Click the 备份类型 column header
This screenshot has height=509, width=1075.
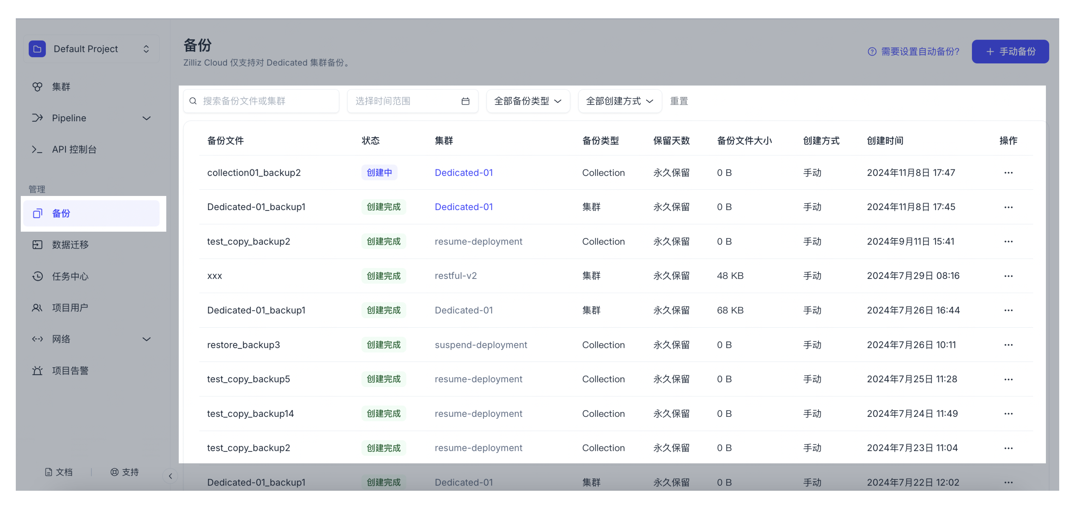coord(601,141)
